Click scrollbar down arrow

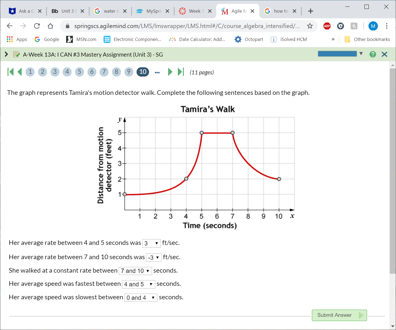click(393, 326)
